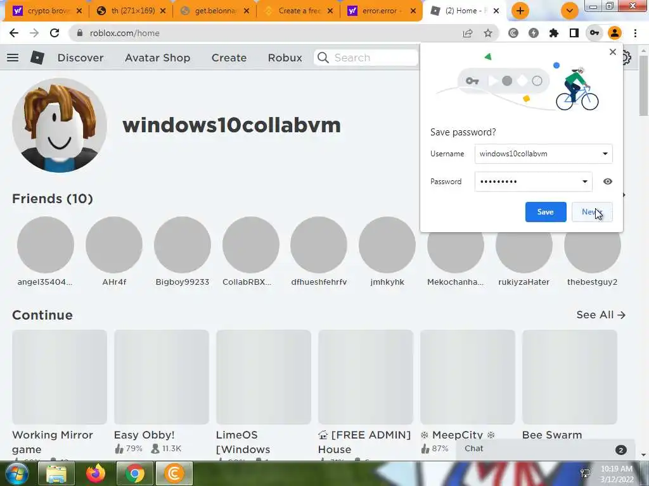Viewport: 649px width, 486px height.
Task: Open the extensions puzzle piece icon
Action: point(554,33)
